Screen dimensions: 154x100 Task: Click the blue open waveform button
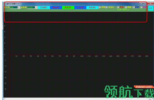tap(80, 7)
